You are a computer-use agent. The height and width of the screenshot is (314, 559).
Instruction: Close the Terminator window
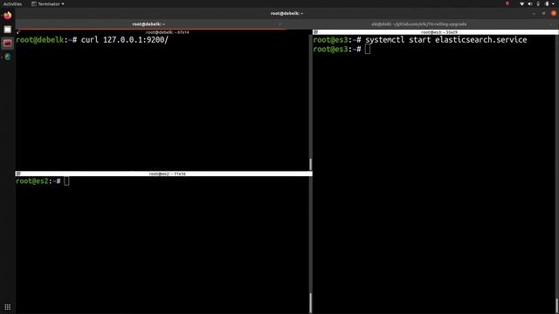click(x=554, y=13)
